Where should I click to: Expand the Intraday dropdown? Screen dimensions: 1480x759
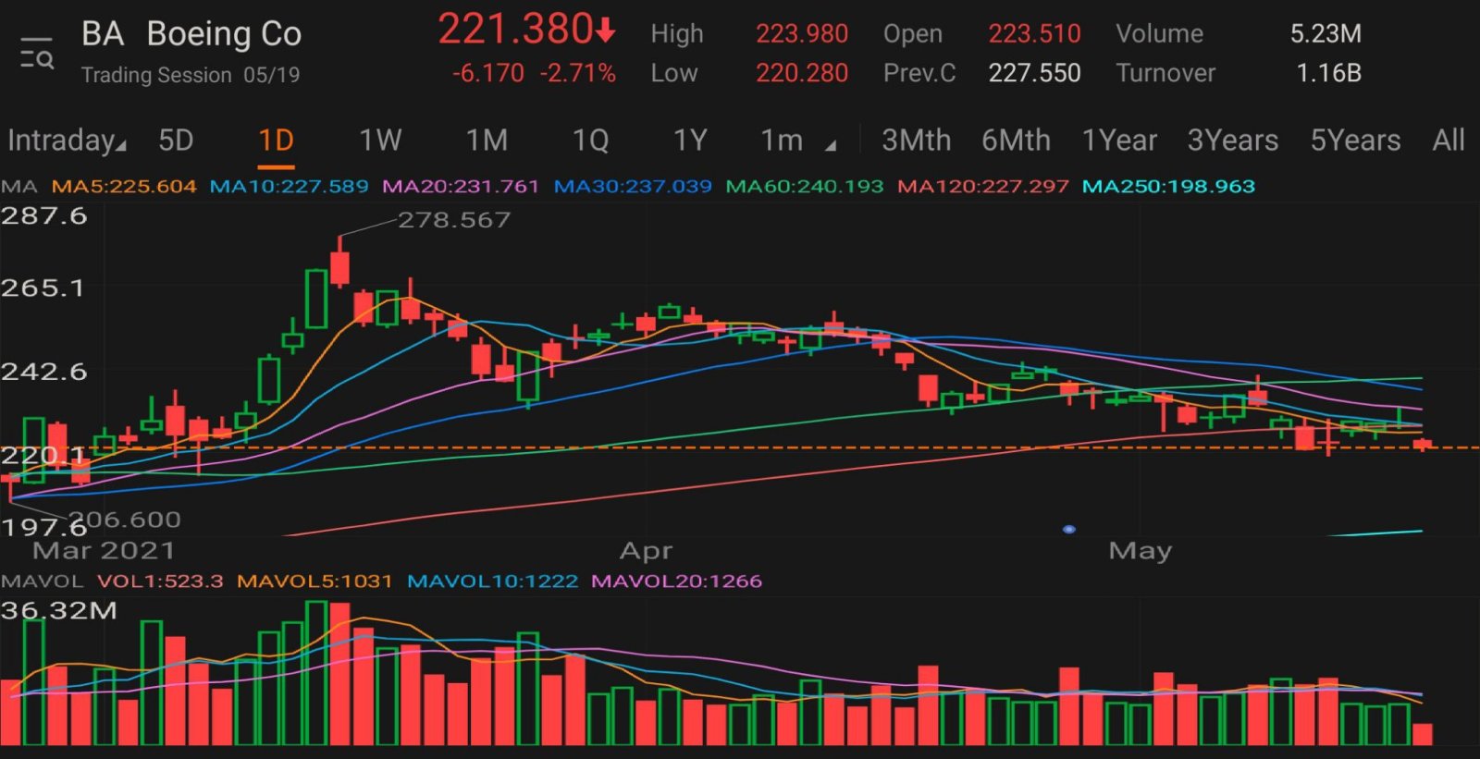pyautogui.click(x=67, y=141)
